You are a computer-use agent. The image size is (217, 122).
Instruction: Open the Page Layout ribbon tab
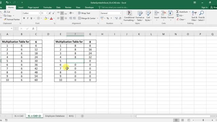(x=33, y=7)
